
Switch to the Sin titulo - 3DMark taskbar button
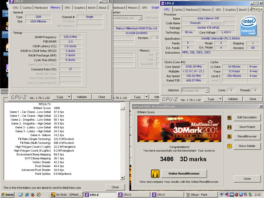(x=67, y=195)
